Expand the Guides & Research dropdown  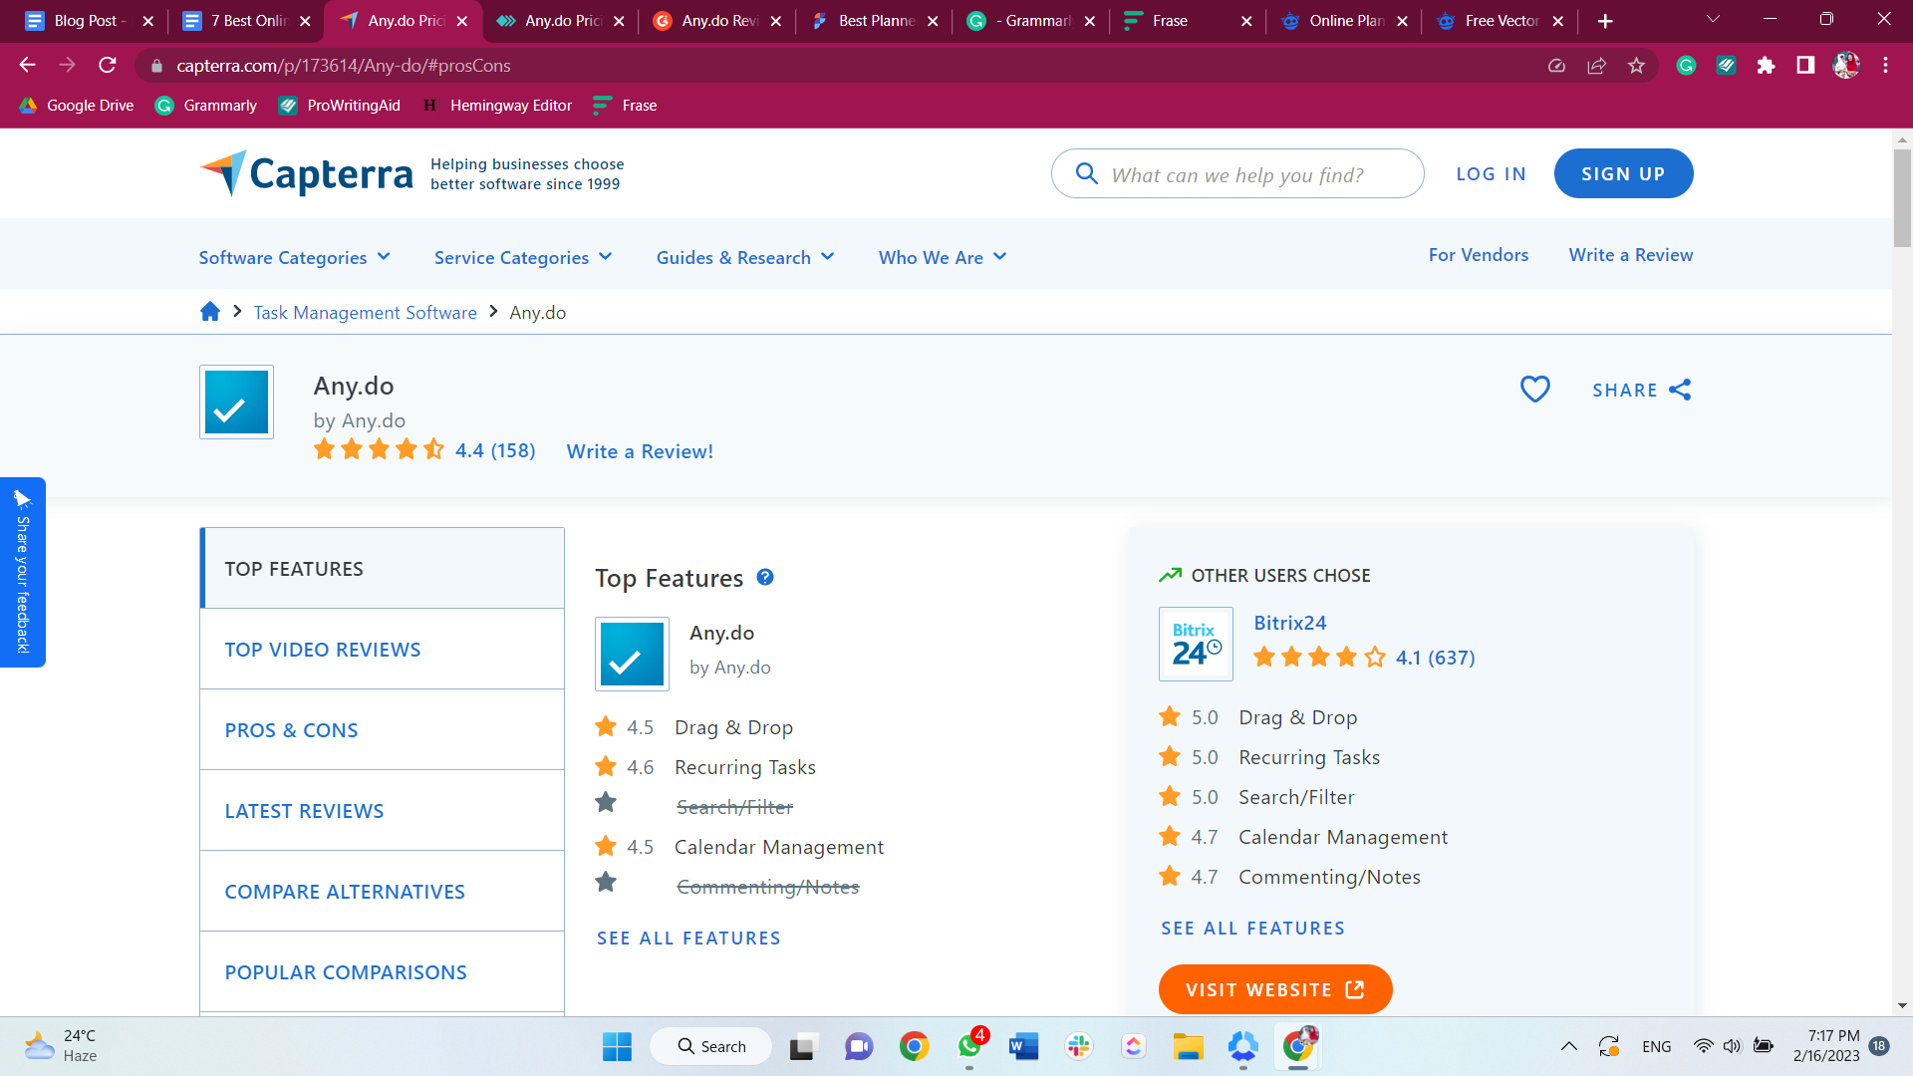pos(744,257)
